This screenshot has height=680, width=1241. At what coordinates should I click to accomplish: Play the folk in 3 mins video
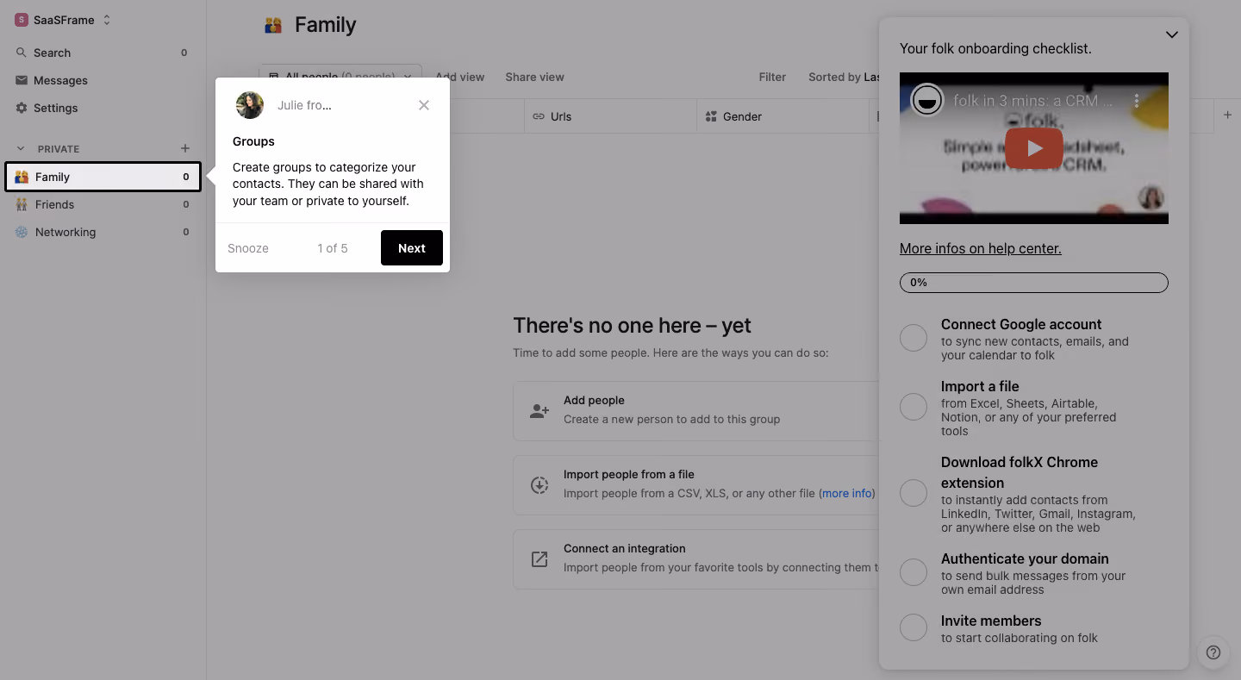pos(1034,148)
